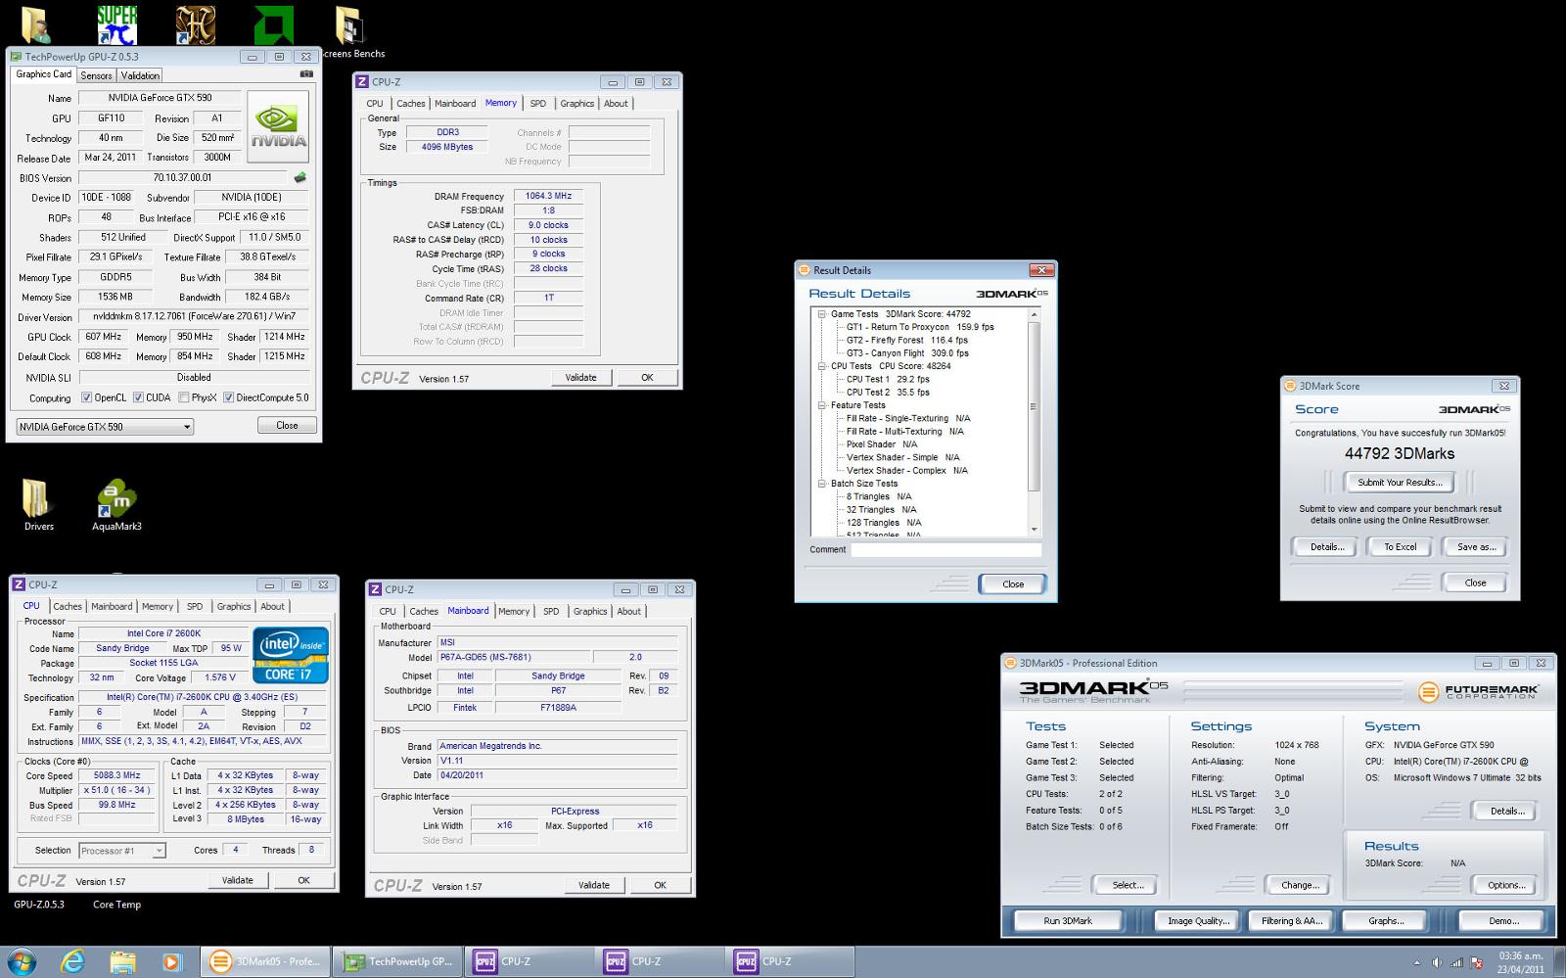The width and height of the screenshot is (1566, 978).
Task: Click the Result Details vertical scrollbar thumb
Action: pos(1034,406)
